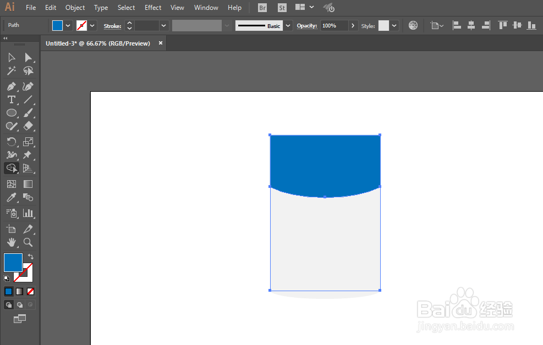This screenshot has width=543, height=345.
Task: Click the blue fill color swatch
Action: click(13, 263)
